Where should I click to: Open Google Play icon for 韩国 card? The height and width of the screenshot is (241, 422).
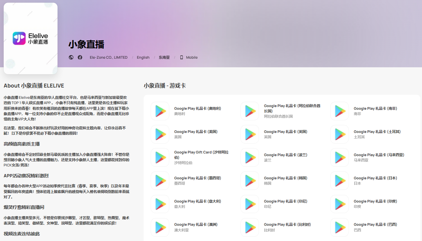tap(250, 181)
